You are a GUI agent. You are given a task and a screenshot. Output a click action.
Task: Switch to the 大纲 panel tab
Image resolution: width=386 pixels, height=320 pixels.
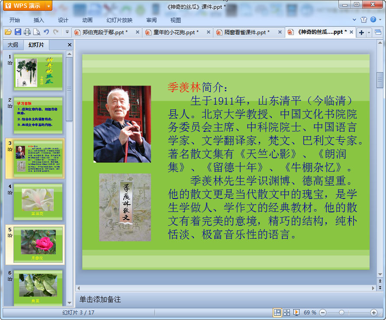pyautogui.click(x=13, y=45)
